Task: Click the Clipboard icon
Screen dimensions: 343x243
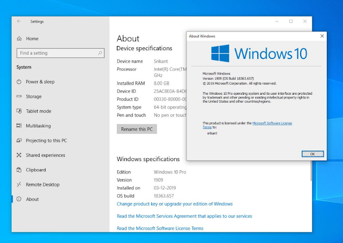Action: [x=19, y=170]
